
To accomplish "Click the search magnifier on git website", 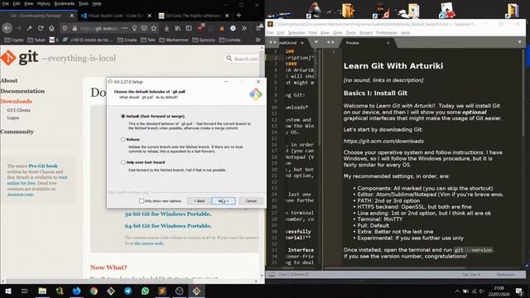I will [x=229, y=59].
